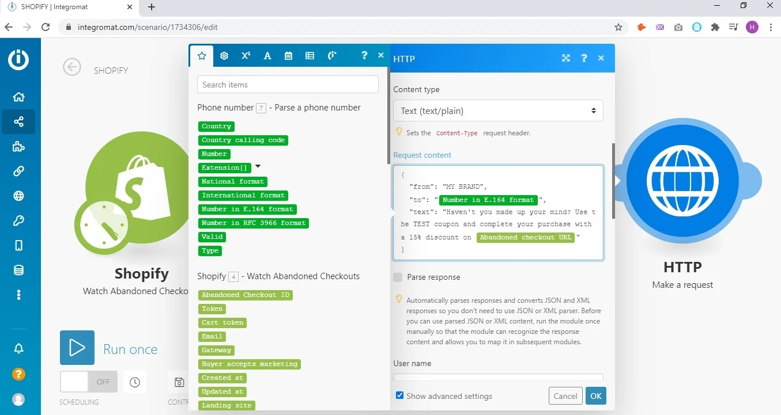Expand the HTTP dialog to fullscreen
The image size is (781, 415).
566,58
